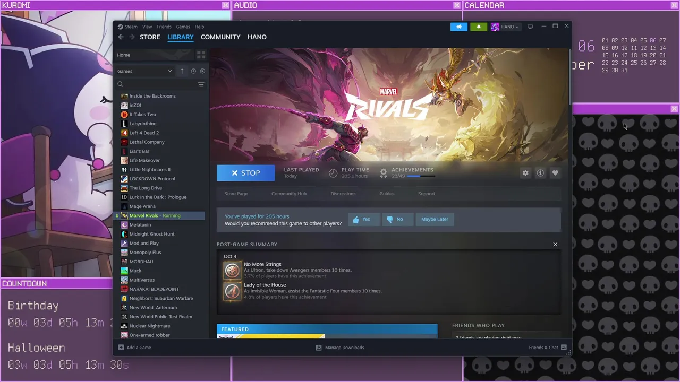680x382 pixels.
Task: Switch to Big Picture mode monitor icon
Action: click(x=530, y=27)
